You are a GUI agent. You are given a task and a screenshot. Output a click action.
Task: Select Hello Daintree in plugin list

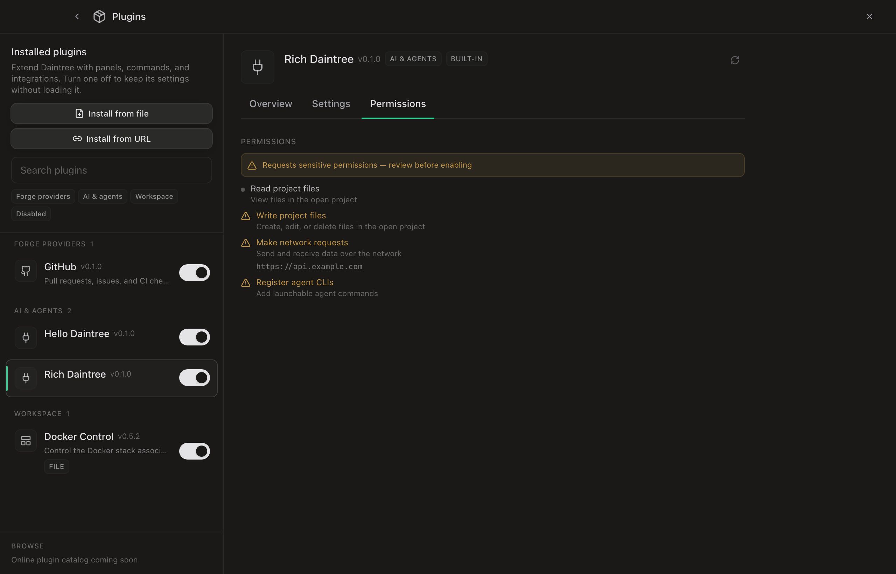[111, 337]
